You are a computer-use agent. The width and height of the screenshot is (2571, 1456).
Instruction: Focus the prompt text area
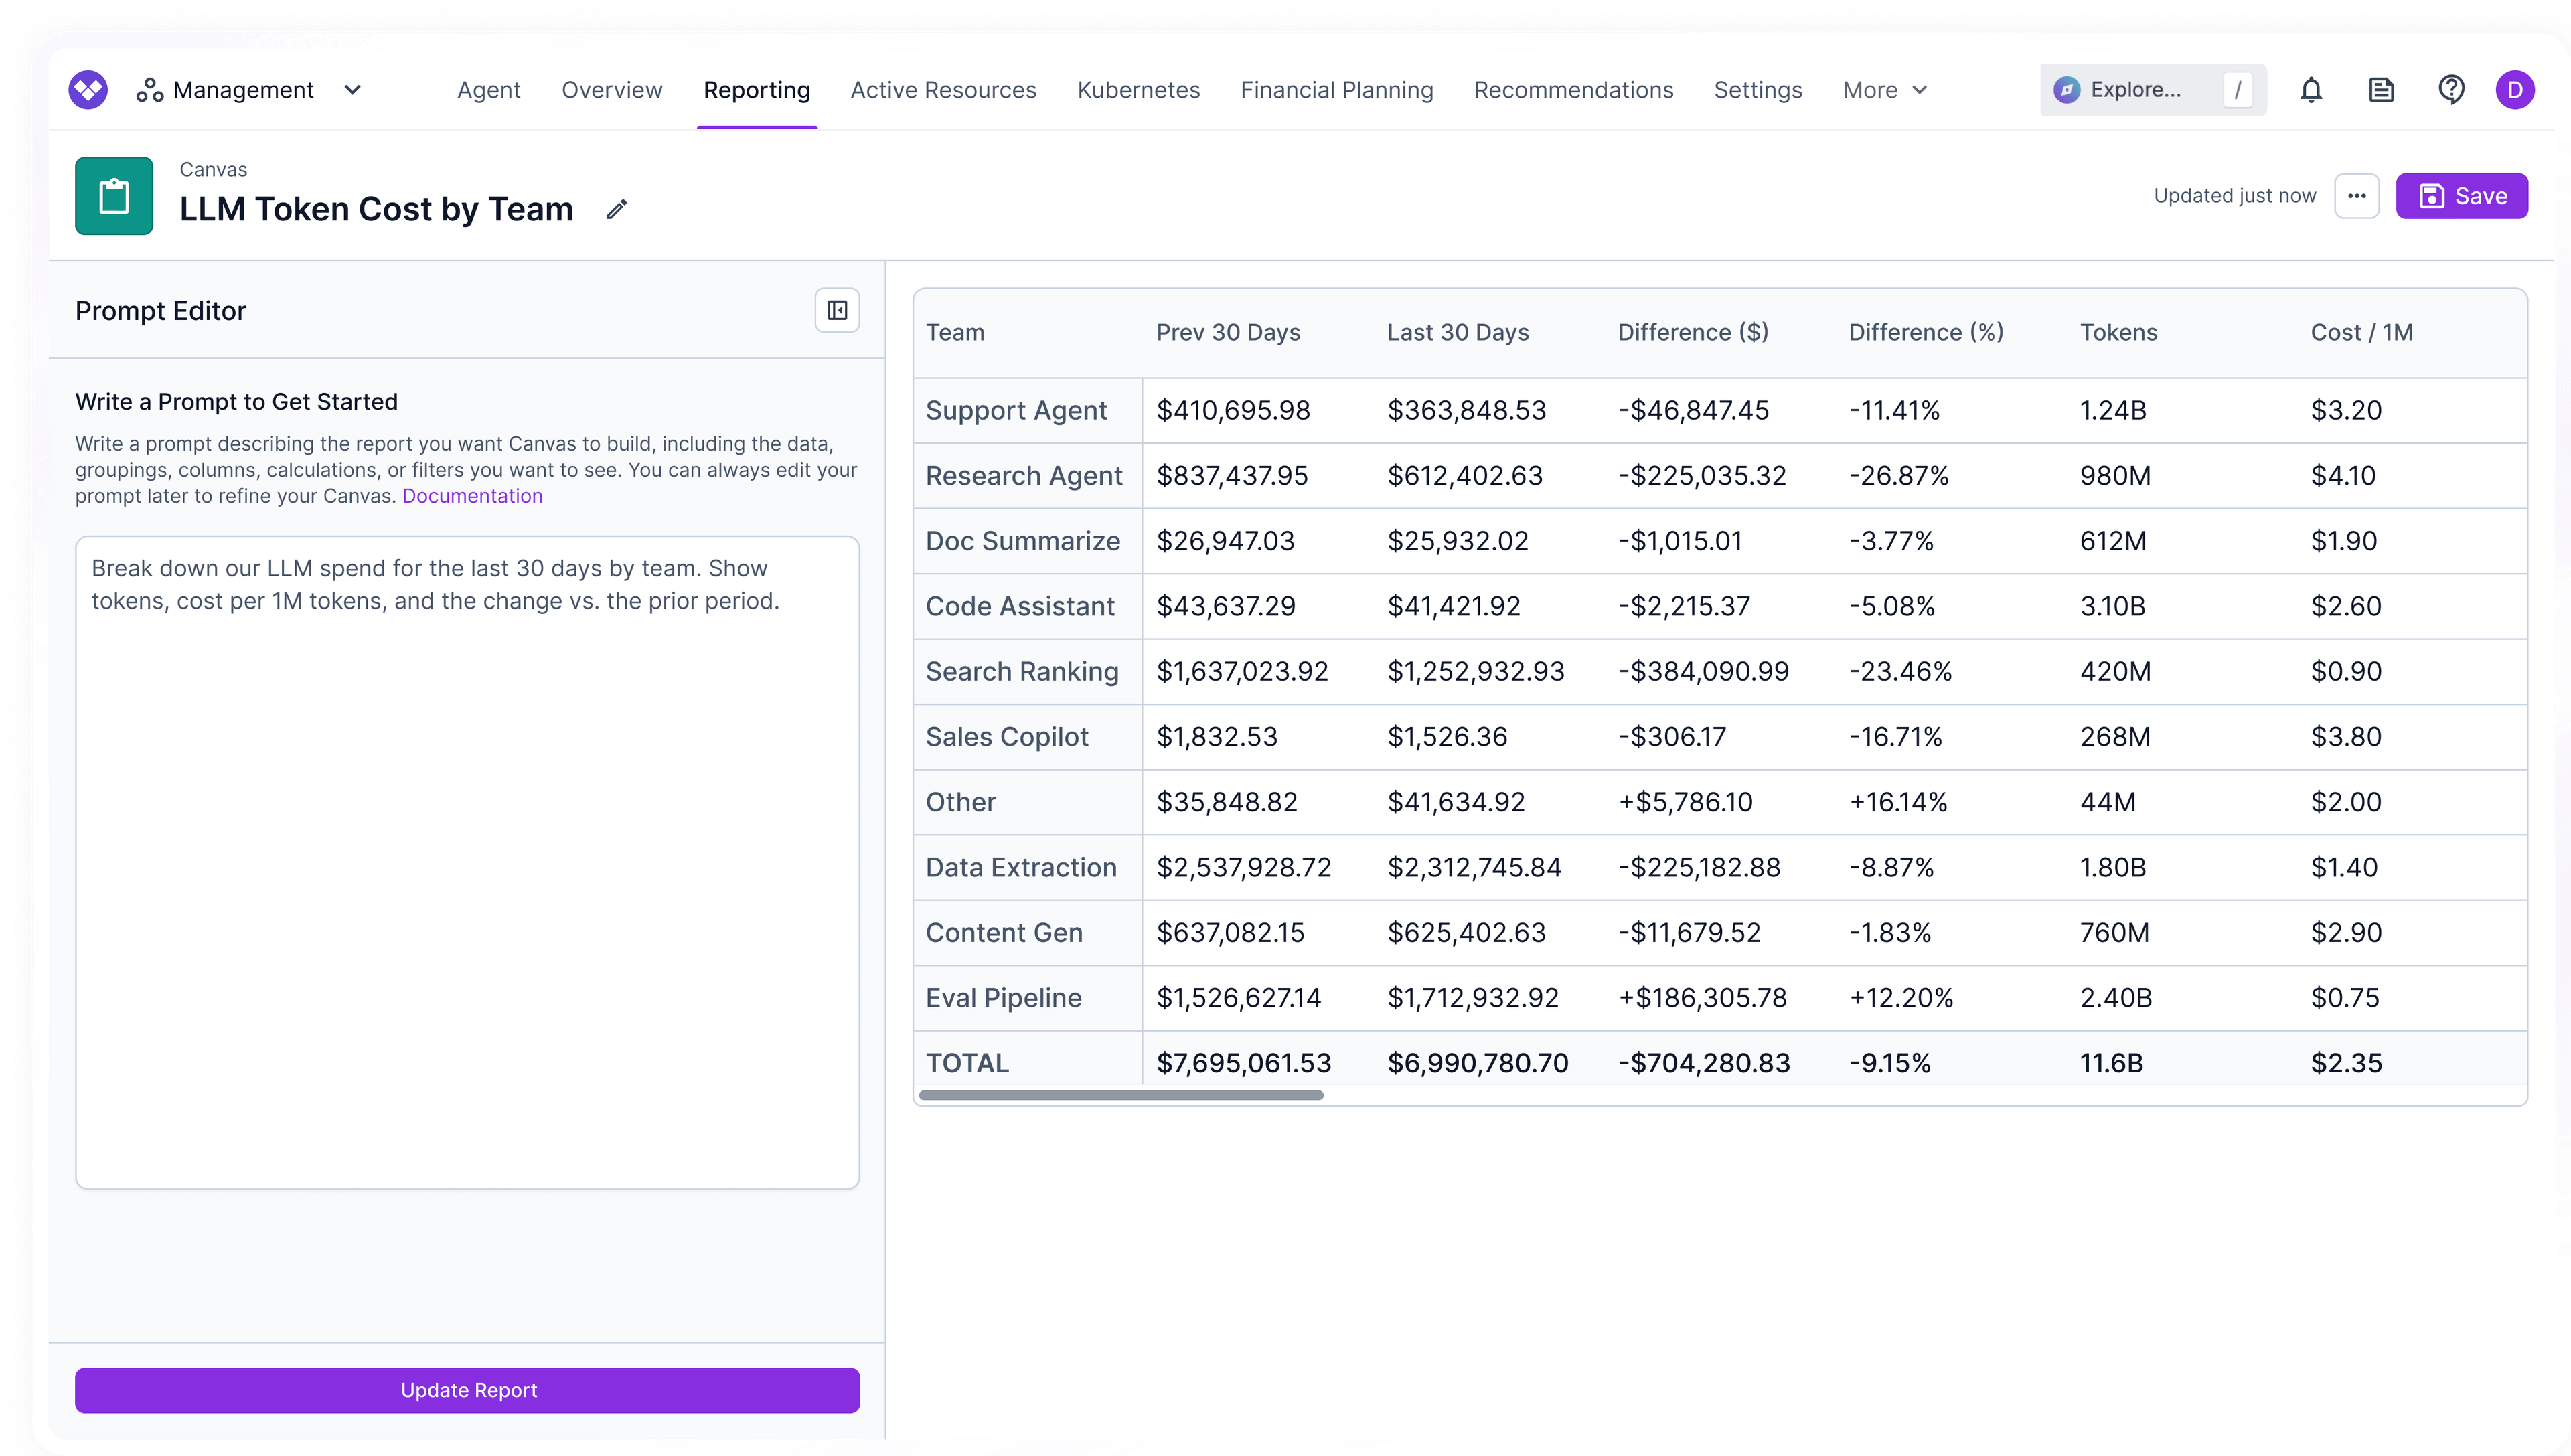467,863
